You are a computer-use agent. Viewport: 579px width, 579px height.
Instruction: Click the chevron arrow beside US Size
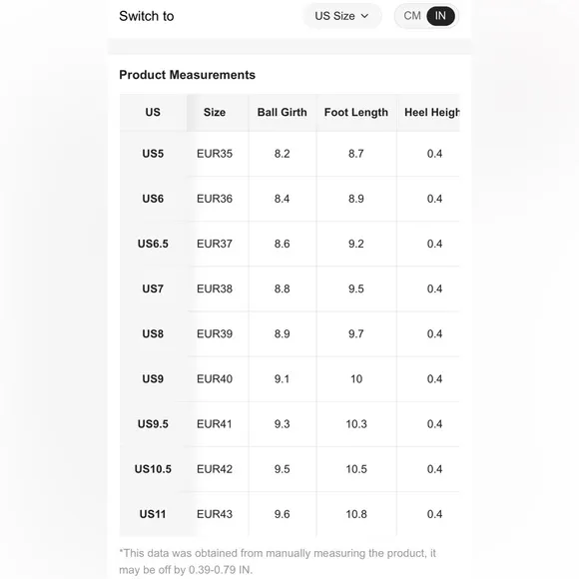pyautogui.click(x=364, y=16)
